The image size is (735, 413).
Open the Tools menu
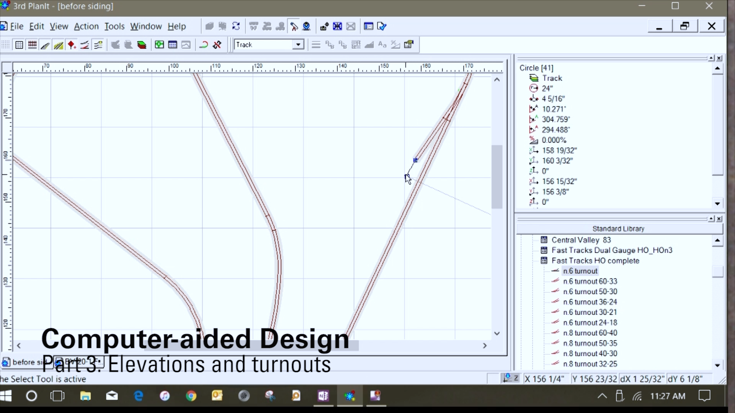tap(114, 26)
